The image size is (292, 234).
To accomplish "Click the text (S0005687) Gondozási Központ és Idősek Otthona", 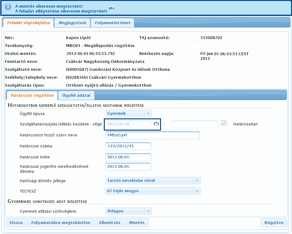I will coord(118,70).
